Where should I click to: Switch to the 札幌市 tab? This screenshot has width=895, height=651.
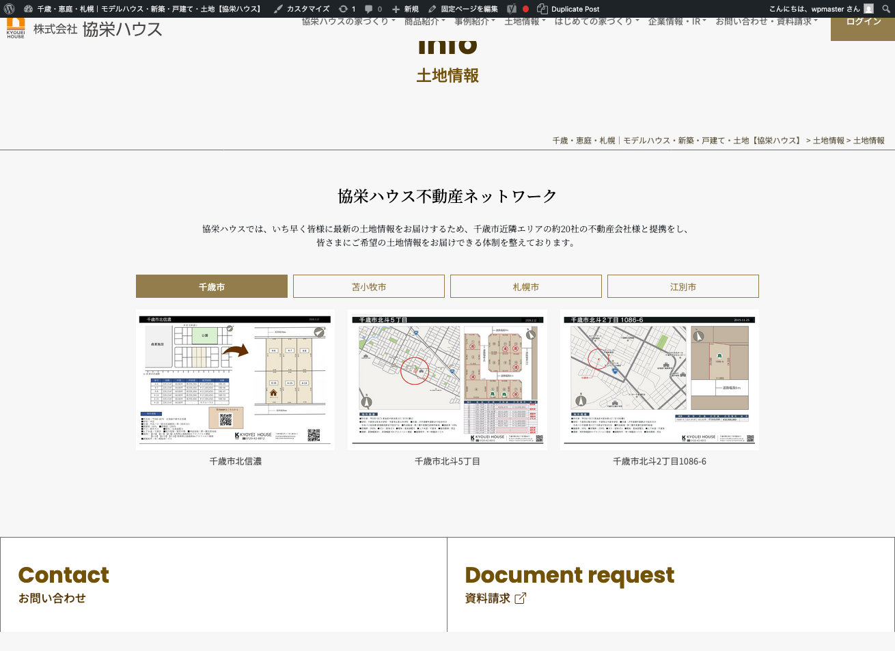pyautogui.click(x=526, y=287)
